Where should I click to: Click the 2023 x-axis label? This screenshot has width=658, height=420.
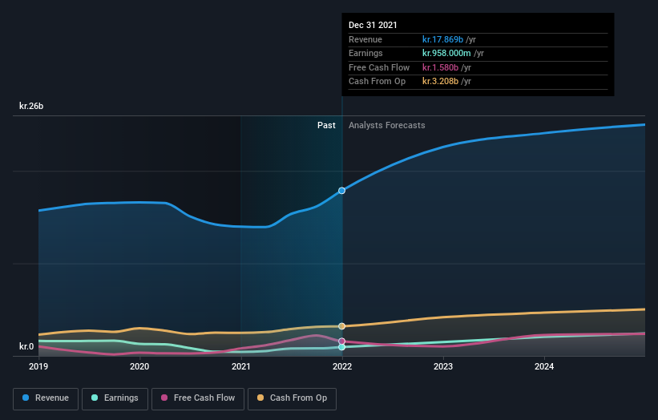coord(443,366)
